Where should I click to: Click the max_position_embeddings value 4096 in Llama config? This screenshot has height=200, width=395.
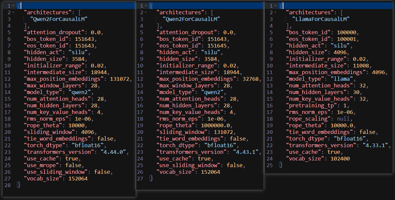pyautogui.click(x=378, y=72)
